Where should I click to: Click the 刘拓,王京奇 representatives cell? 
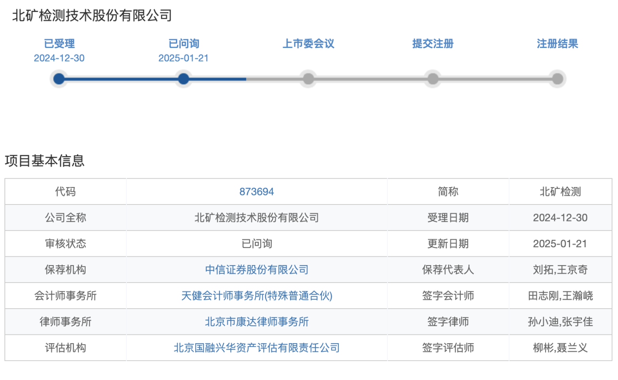[x=560, y=270]
